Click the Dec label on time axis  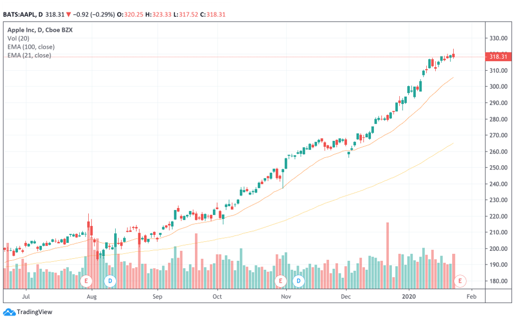pyautogui.click(x=346, y=297)
